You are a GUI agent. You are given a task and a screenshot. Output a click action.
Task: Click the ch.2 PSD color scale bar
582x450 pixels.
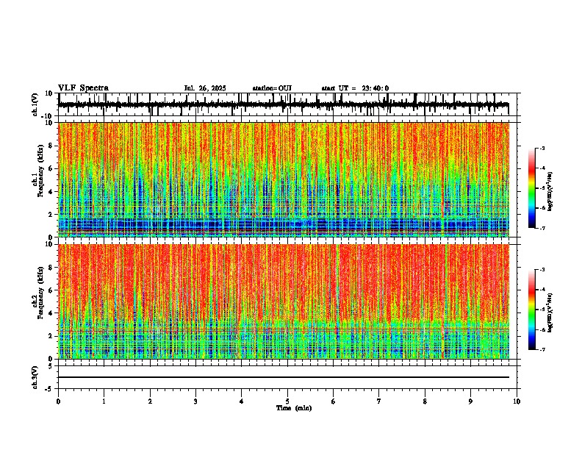tap(532, 310)
